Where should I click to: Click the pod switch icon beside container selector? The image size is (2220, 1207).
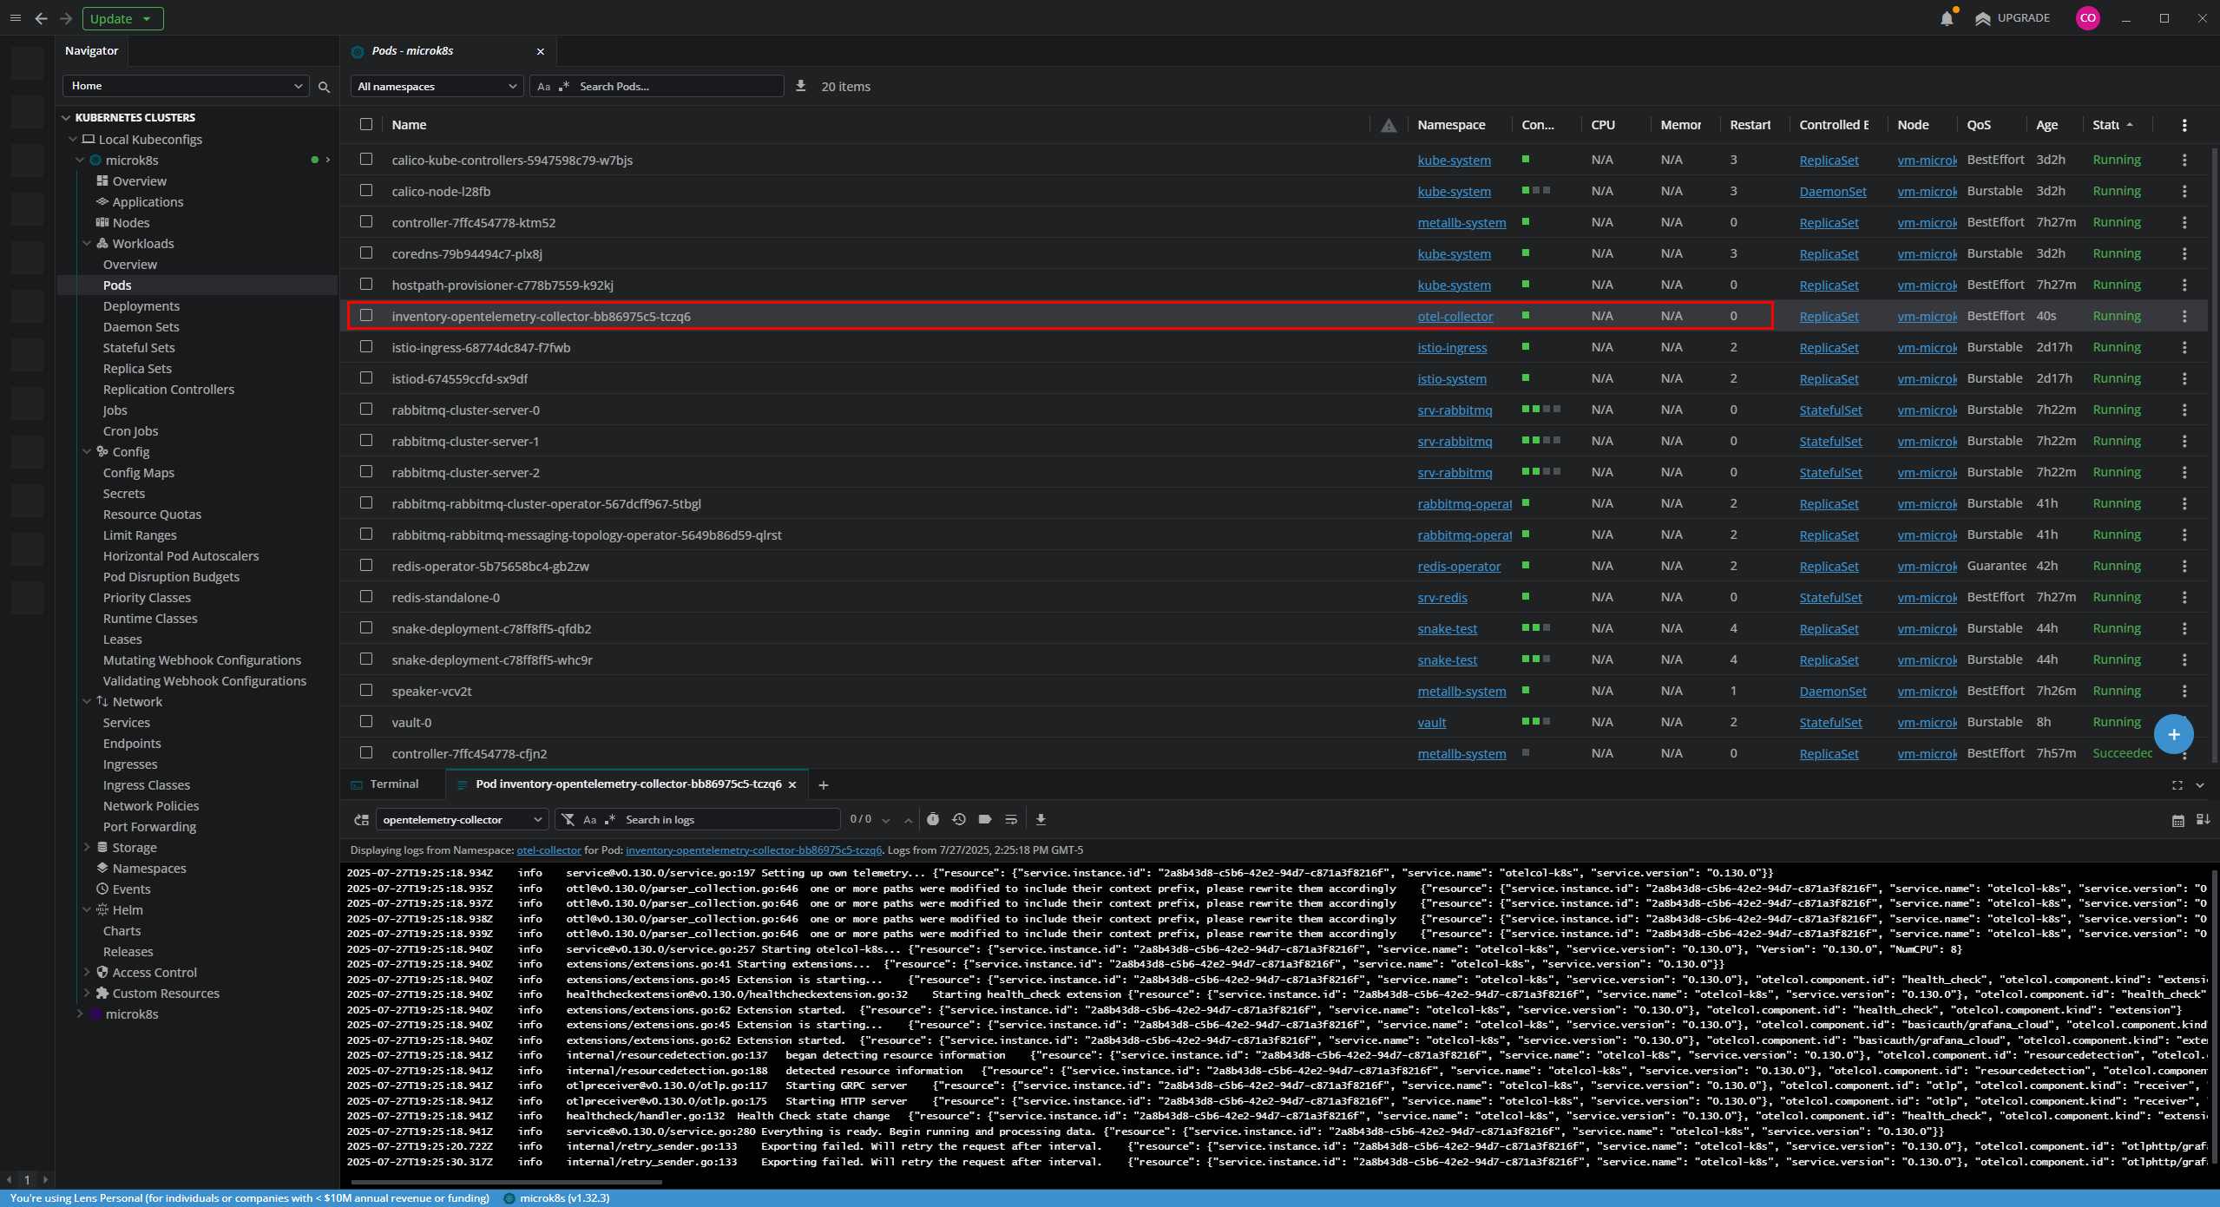click(361, 819)
